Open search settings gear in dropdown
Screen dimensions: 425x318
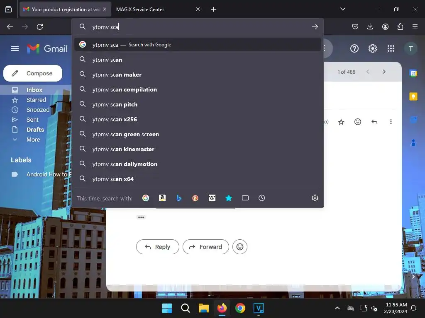click(x=315, y=198)
